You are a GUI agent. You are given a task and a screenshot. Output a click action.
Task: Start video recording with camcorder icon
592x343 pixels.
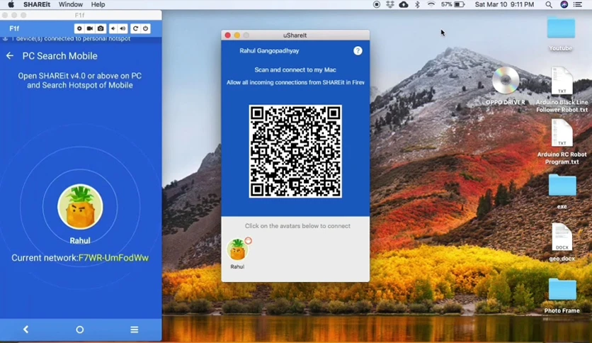90,28
